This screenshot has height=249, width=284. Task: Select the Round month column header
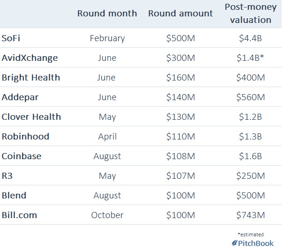point(107,14)
